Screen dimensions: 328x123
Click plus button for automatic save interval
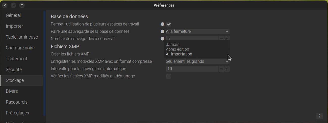pyautogui.click(x=227, y=69)
